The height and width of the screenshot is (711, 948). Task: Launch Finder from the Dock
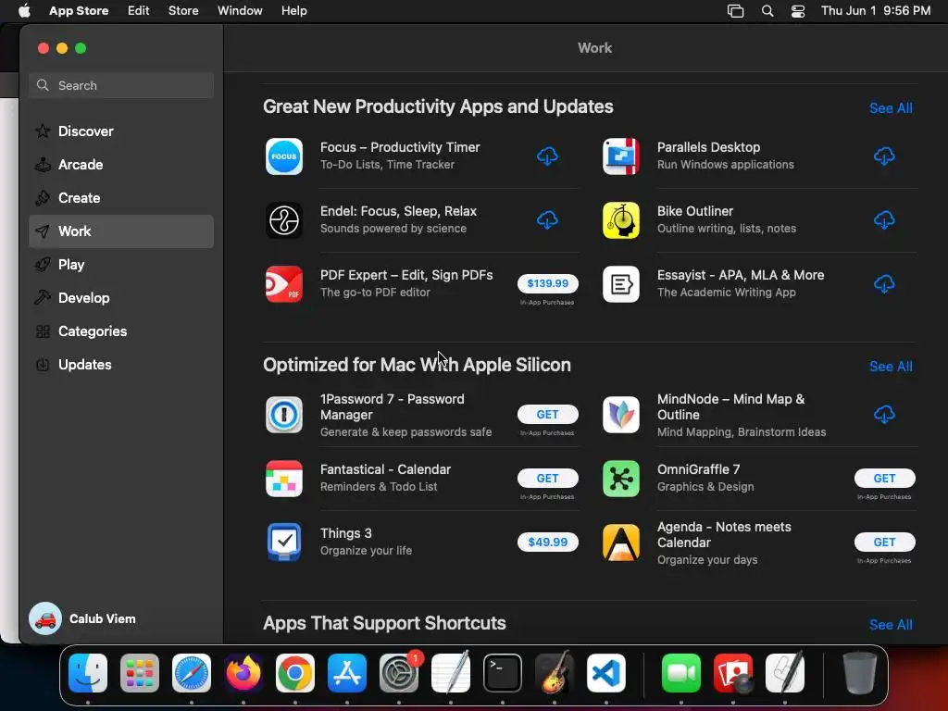coord(88,673)
